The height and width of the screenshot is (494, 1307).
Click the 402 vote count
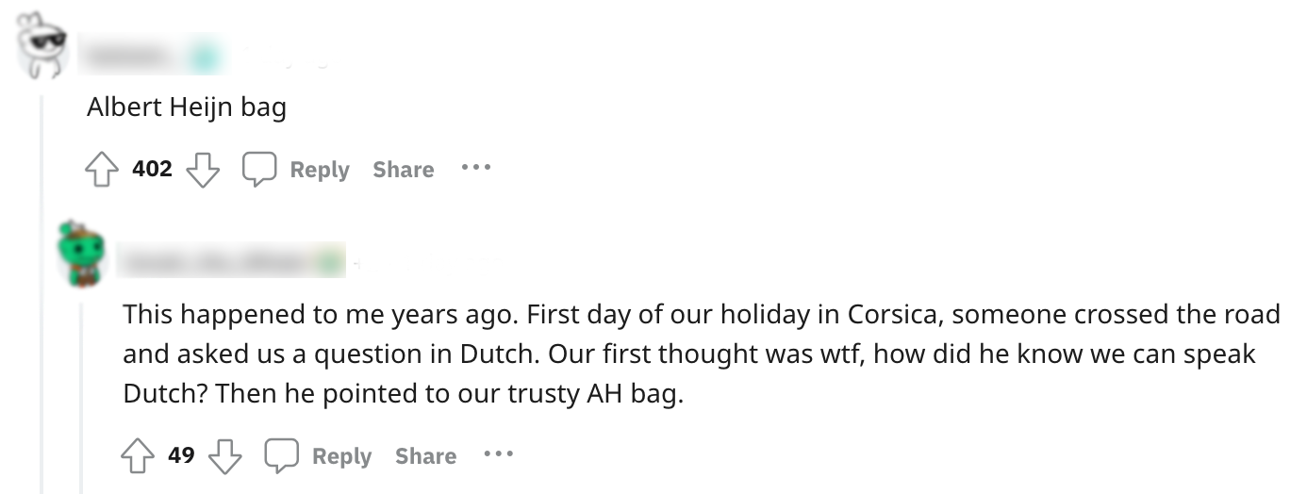[x=152, y=170]
